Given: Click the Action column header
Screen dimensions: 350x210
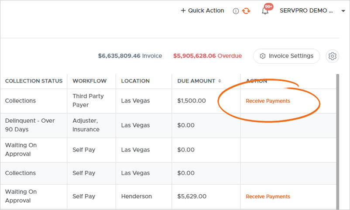Looking at the screenshot, I should (257, 81).
